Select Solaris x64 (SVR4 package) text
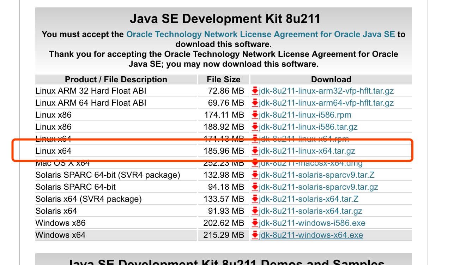 89,199
